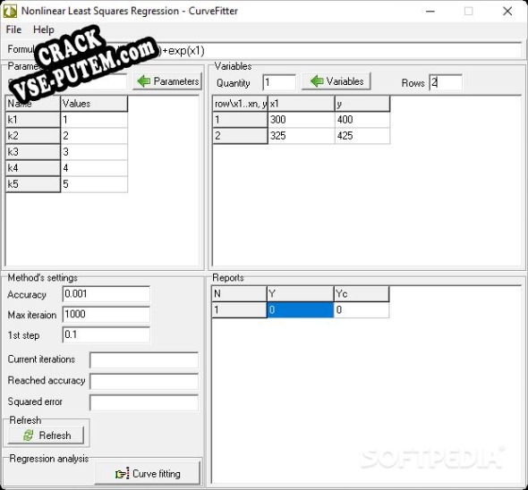This screenshot has height=490, width=528.
Task: Select the k1 value cell
Action: point(94,120)
